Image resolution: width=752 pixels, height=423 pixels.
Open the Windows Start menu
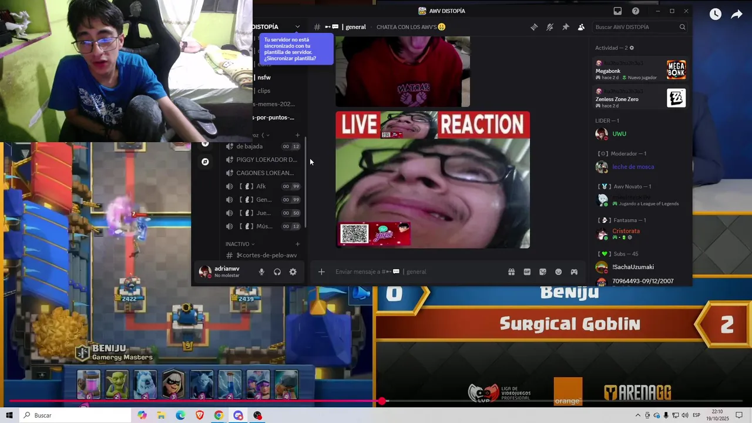(9, 415)
